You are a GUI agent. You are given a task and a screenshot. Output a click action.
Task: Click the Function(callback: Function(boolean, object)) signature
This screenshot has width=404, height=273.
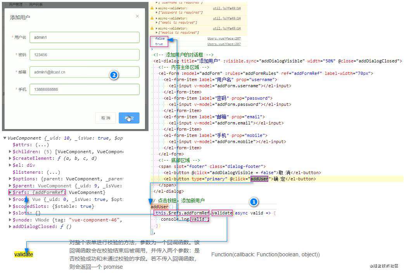[265, 254]
